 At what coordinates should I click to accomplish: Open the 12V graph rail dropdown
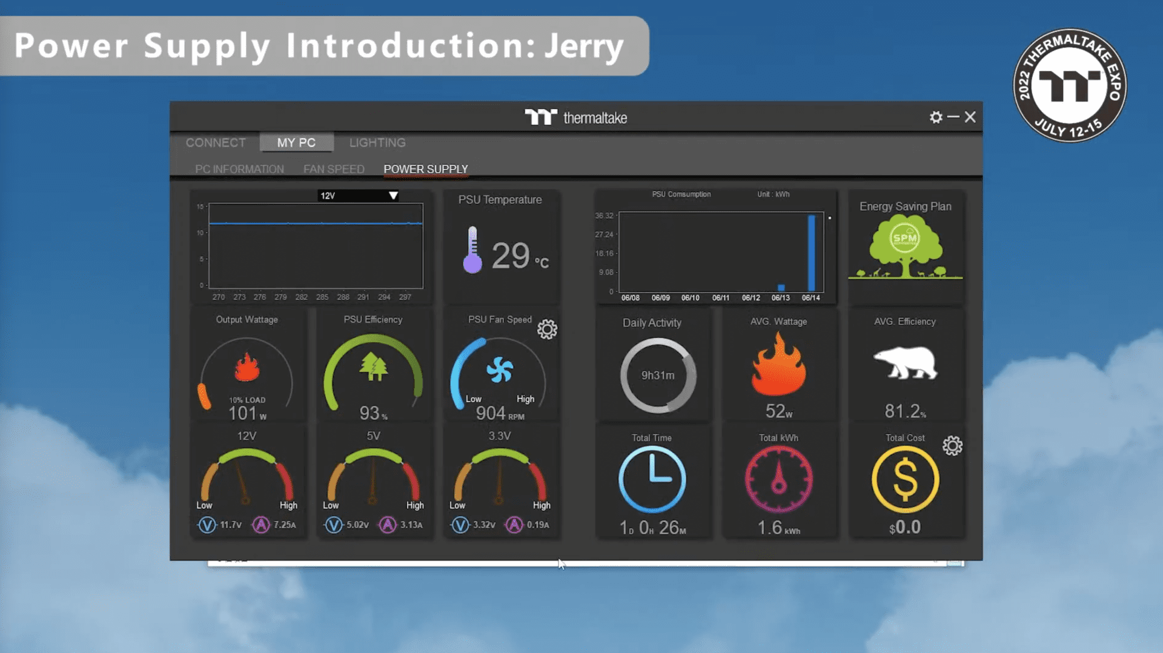(359, 196)
